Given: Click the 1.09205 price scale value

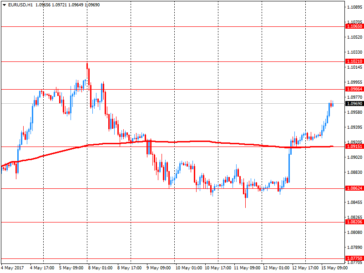Looking at the screenshot, I should tap(355, 142).
